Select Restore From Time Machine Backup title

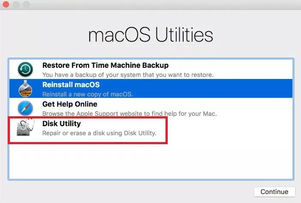[105, 65]
